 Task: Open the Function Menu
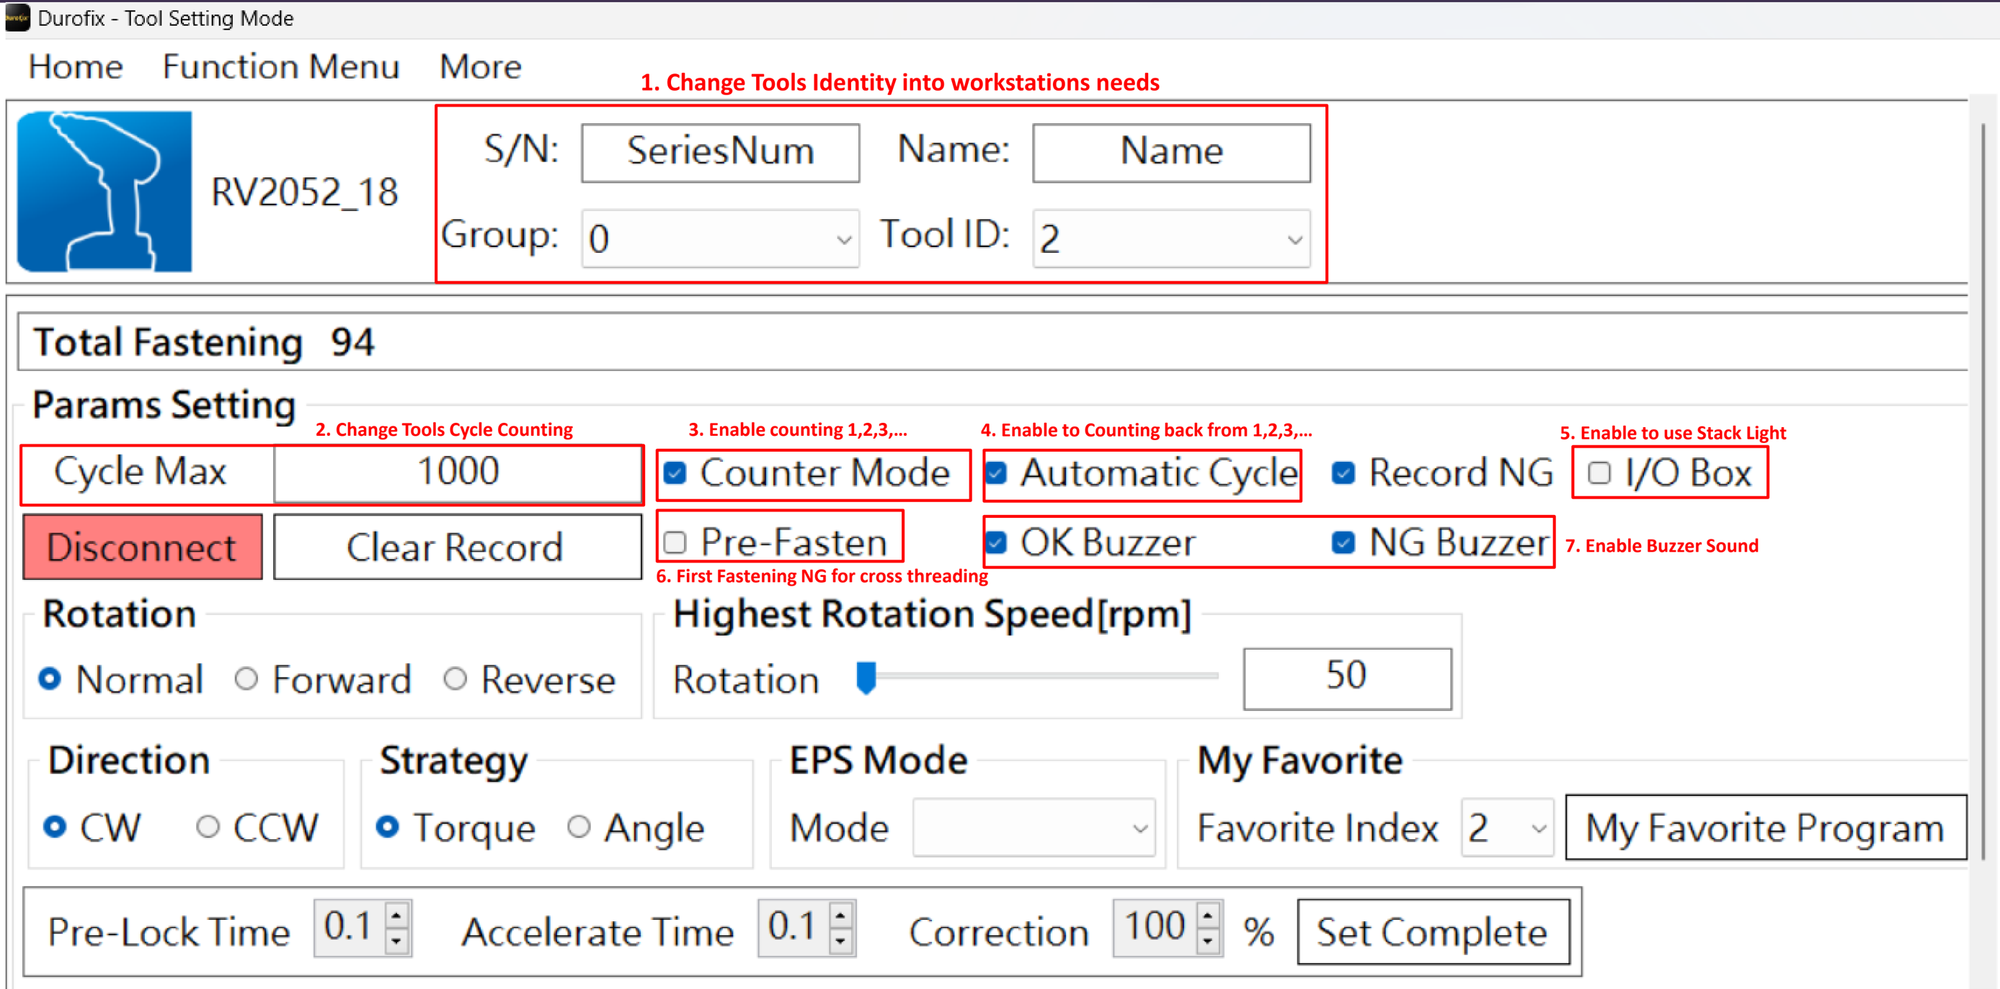click(280, 67)
